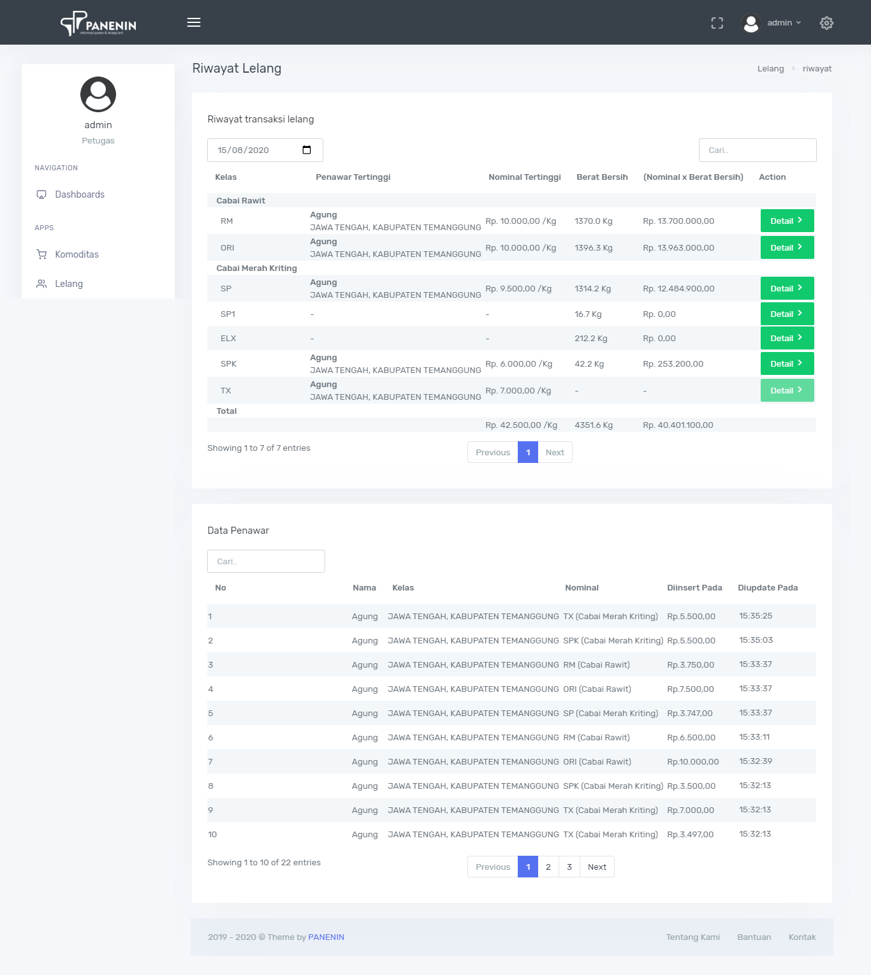The height and width of the screenshot is (975, 871).
Task: Click the Rp. 13.700.000,00 cell
Action: 678,221
